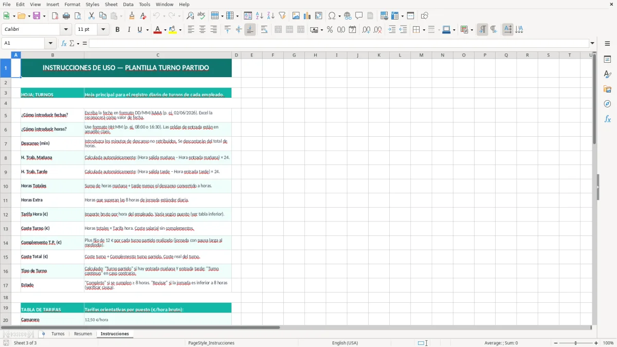Click the Sort icon

[248, 16]
